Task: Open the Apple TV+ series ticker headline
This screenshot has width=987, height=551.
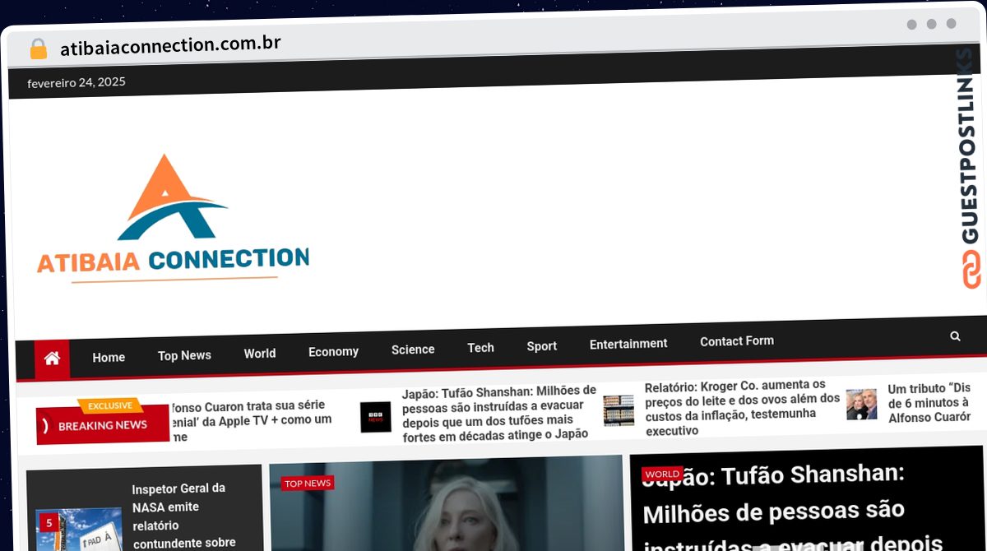Action: click(x=251, y=420)
